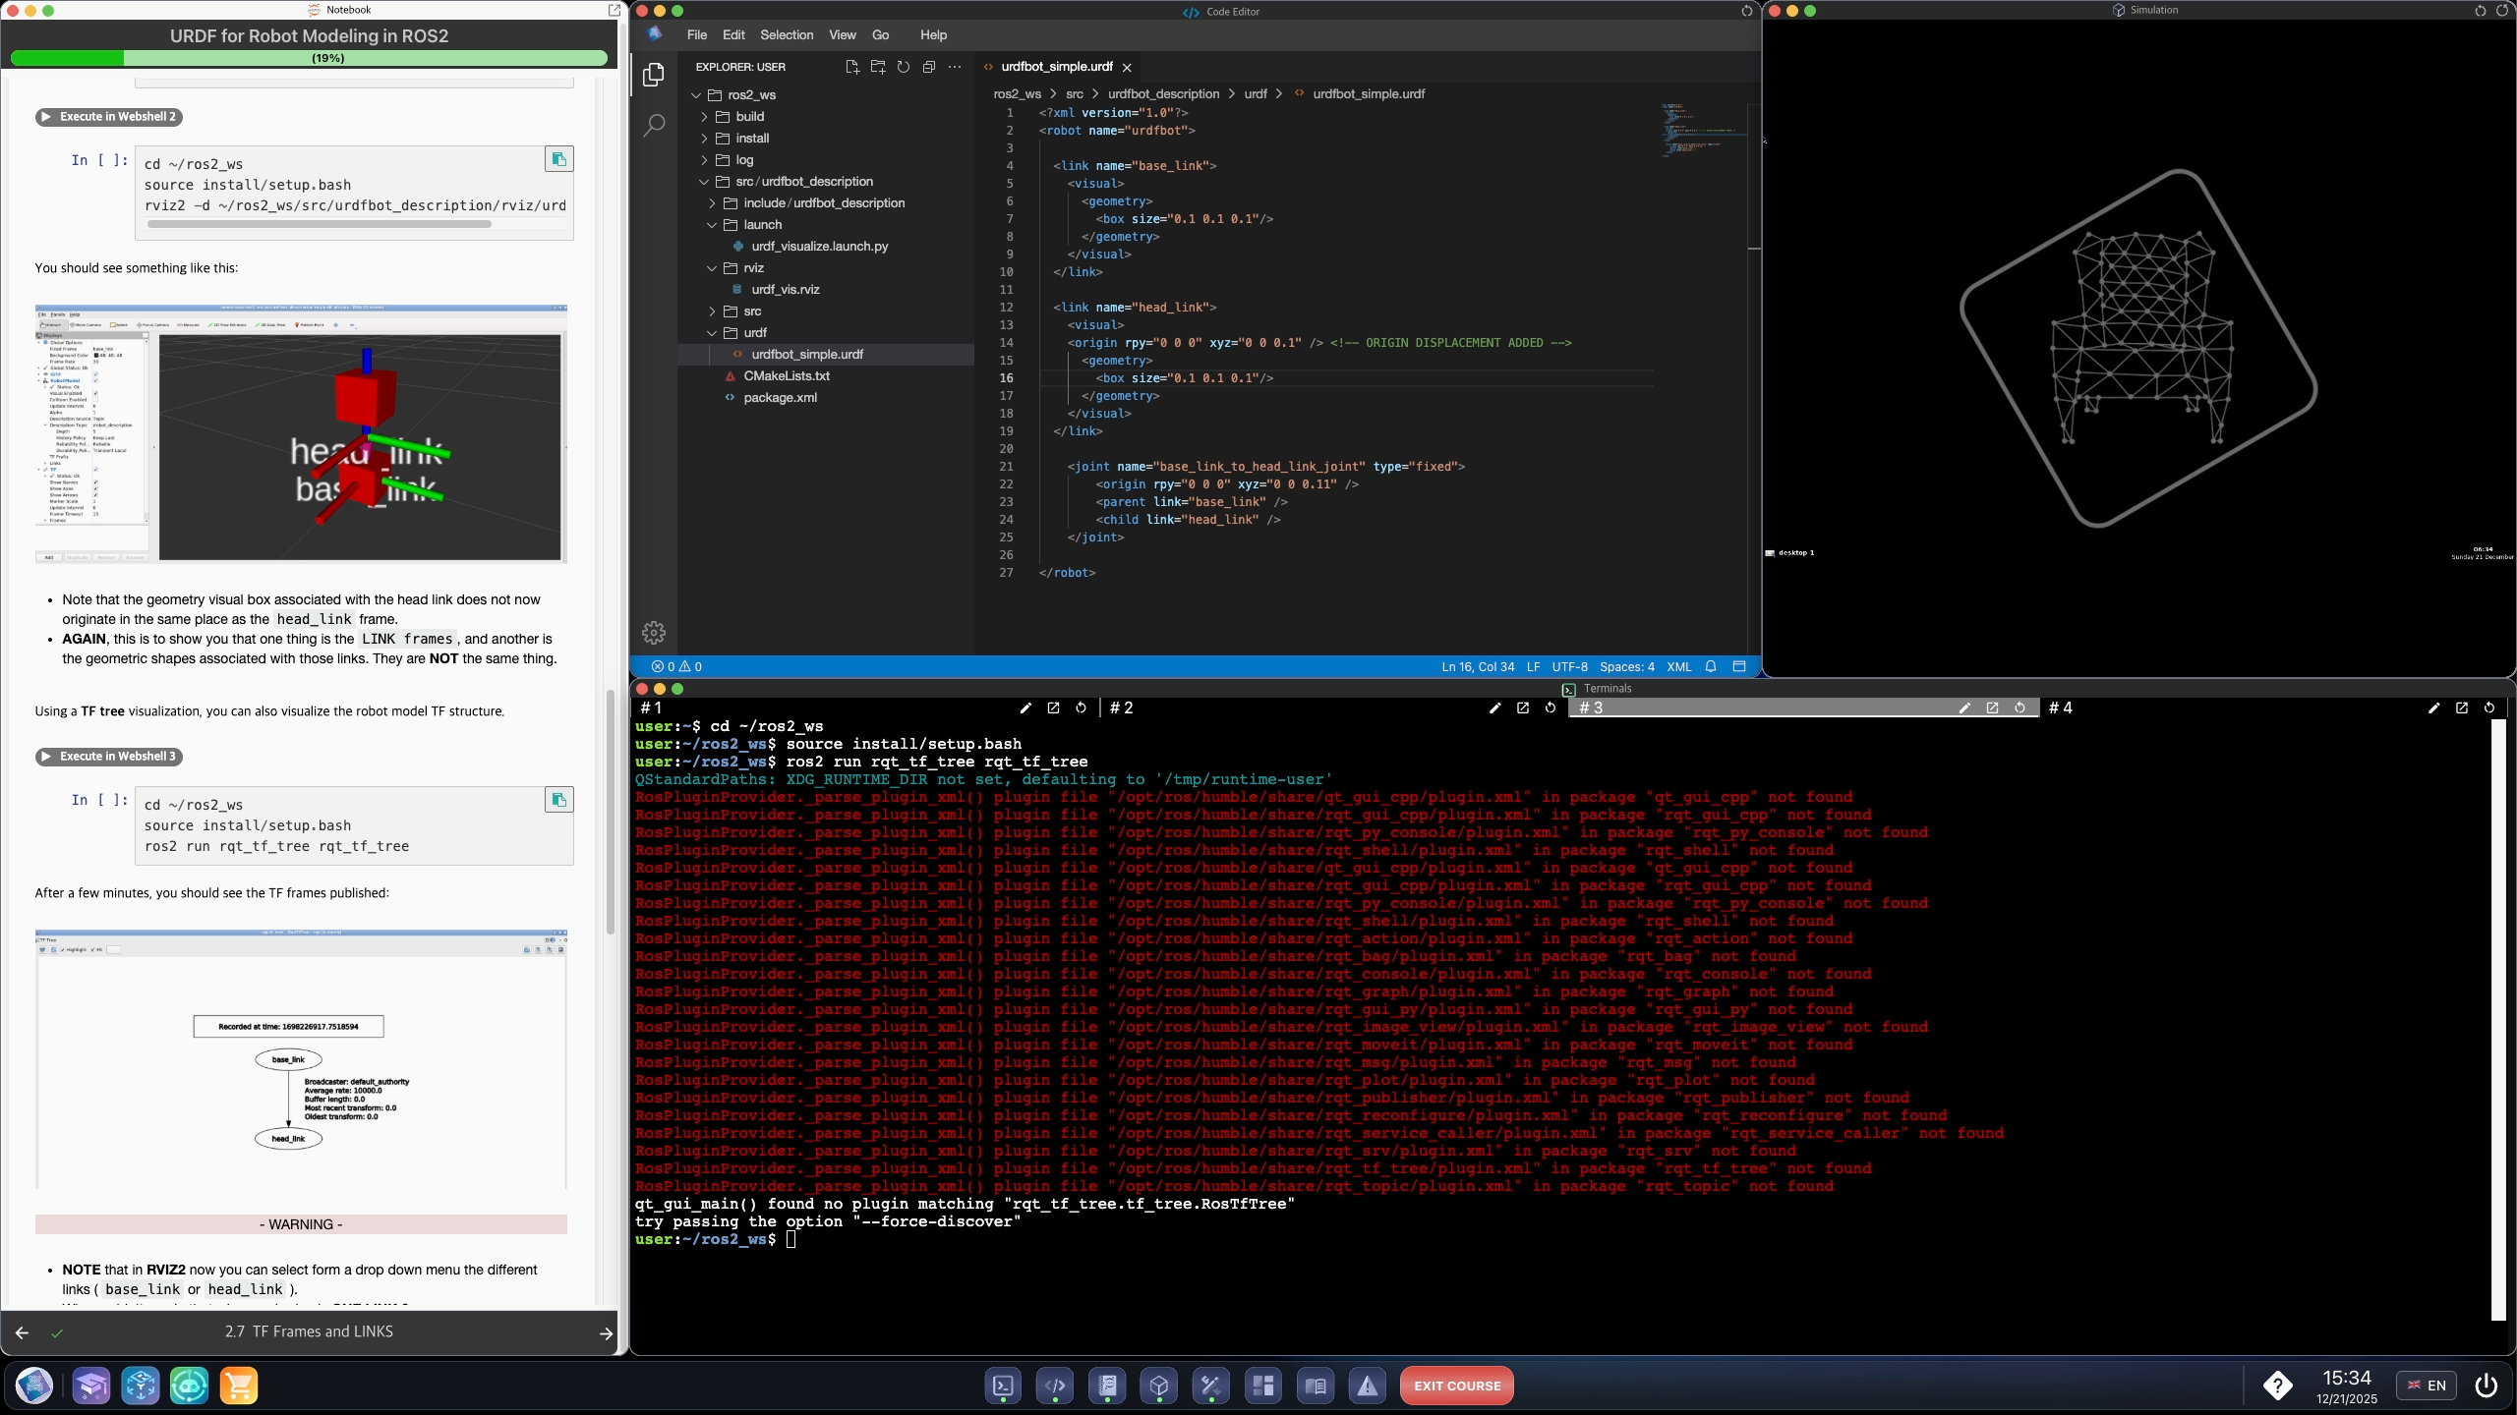Open the EN language selector
Screen dimensions: 2517x1415
coord(2426,1386)
